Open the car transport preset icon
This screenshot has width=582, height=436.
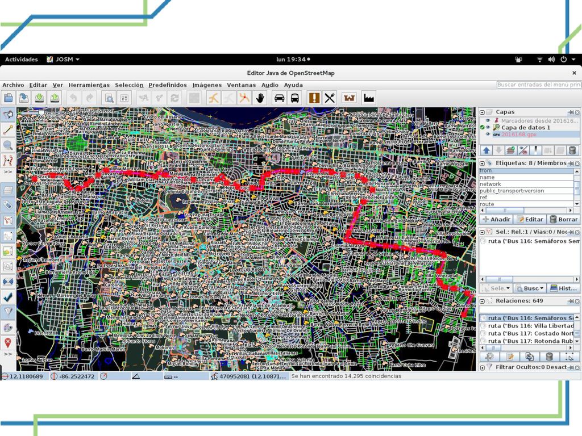pos(279,98)
